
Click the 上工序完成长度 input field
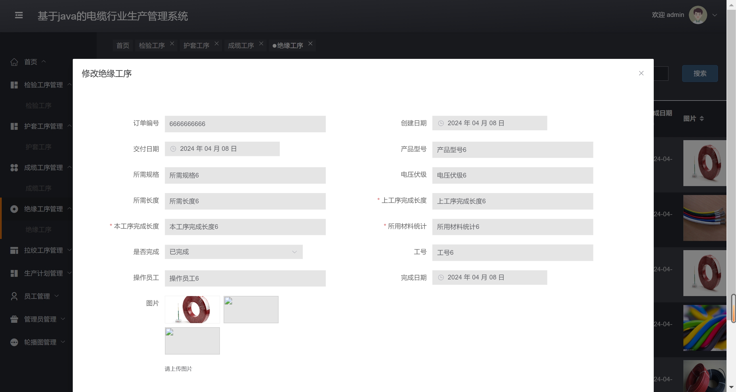513,201
